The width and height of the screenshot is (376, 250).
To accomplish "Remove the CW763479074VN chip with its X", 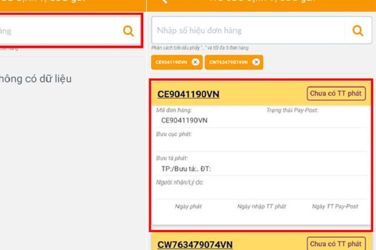I will 256,62.
